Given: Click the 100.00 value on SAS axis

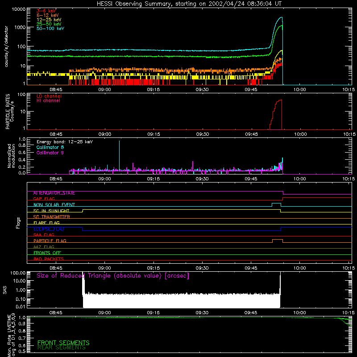Looking at the screenshot, I should (x=18, y=273).
